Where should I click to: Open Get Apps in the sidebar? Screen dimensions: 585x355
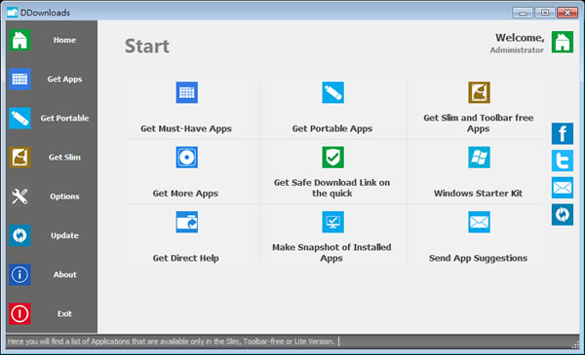pyautogui.click(x=52, y=79)
